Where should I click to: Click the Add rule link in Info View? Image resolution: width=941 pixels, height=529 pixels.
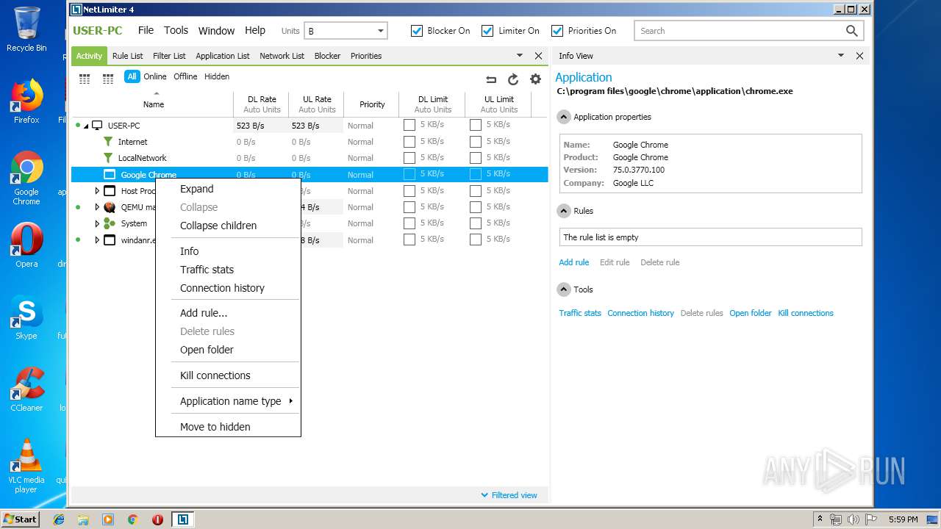click(573, 262)
